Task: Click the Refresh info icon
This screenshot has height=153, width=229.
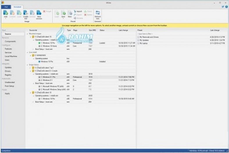Action: point(98,13)
